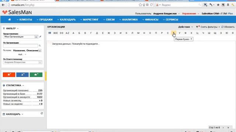Filter by Latin letters A-Z
Screen dimensions: 236x132
(67, 33)
